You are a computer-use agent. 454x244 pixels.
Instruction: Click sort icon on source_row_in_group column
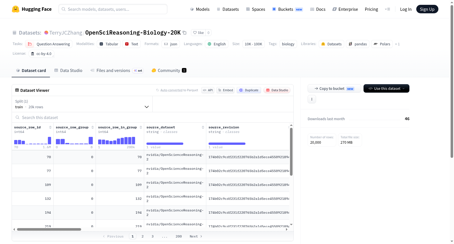141,127
